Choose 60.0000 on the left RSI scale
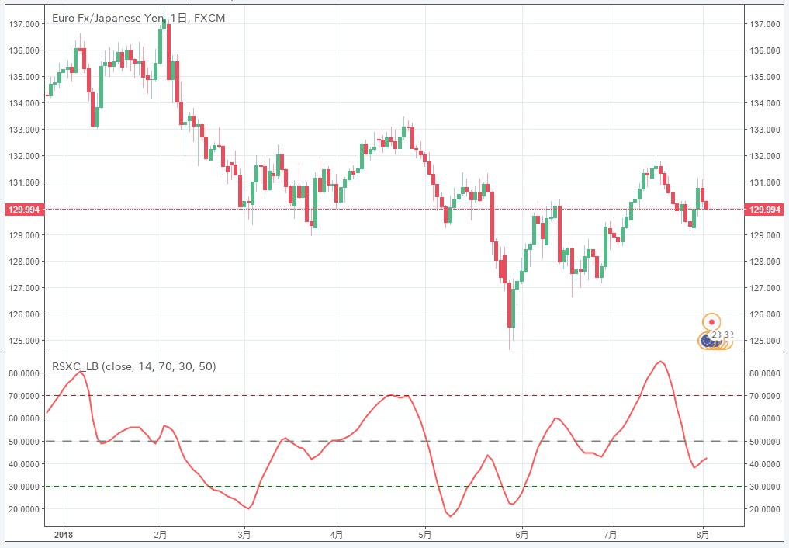 point(24,418)
